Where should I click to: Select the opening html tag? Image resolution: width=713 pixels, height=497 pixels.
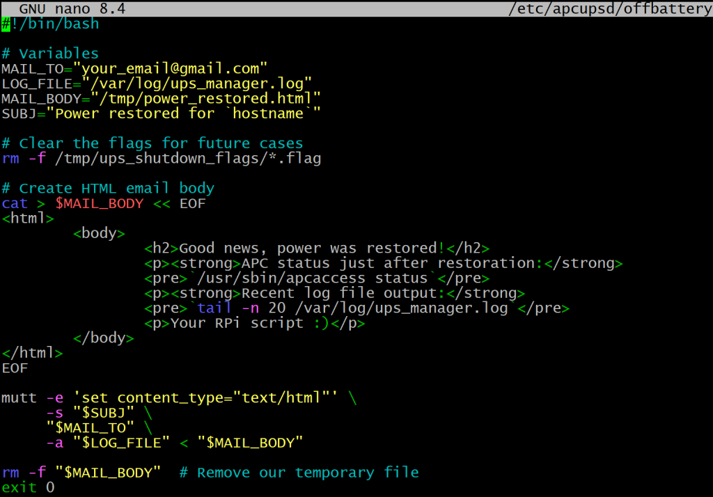click(26, 218)
